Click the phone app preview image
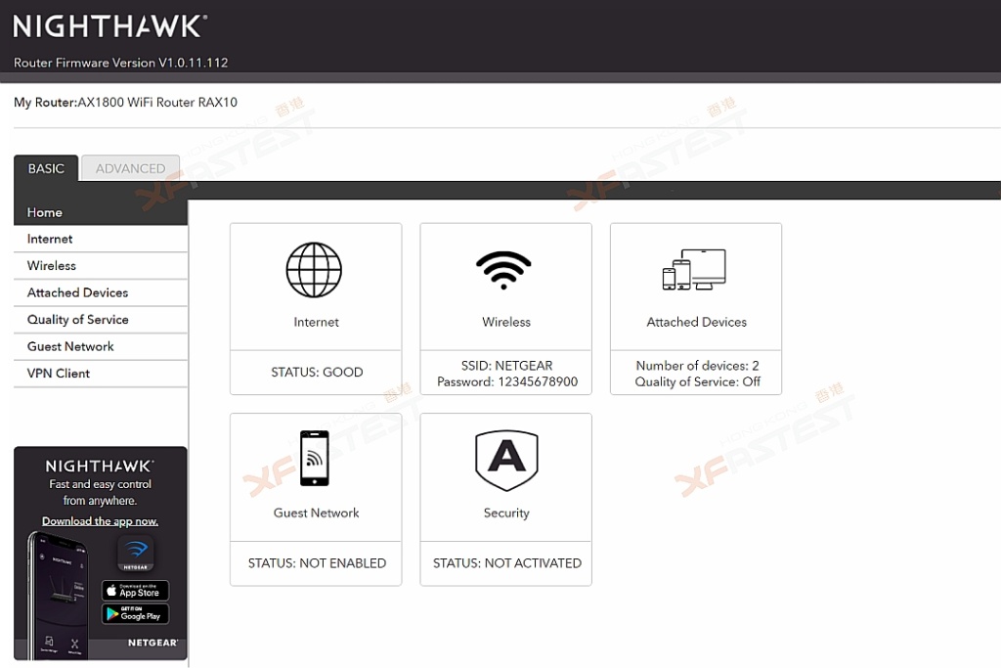The width and height of the screenshot is (1001, 668). pos(59,597)
